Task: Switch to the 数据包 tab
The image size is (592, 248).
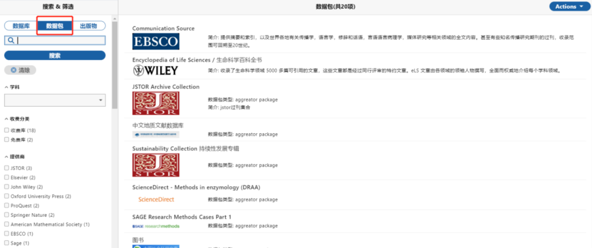Action: tap(55, 26)
